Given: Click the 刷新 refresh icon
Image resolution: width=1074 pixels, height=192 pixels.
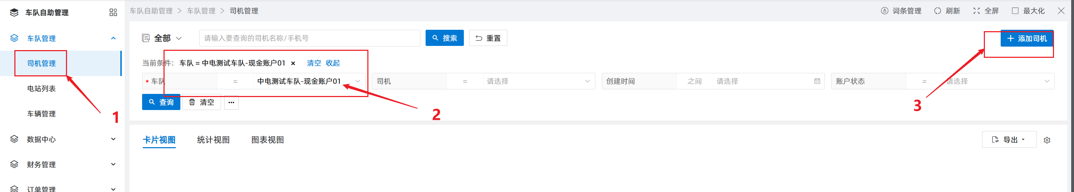Looking at the screenshot, I should coord(938,11).
